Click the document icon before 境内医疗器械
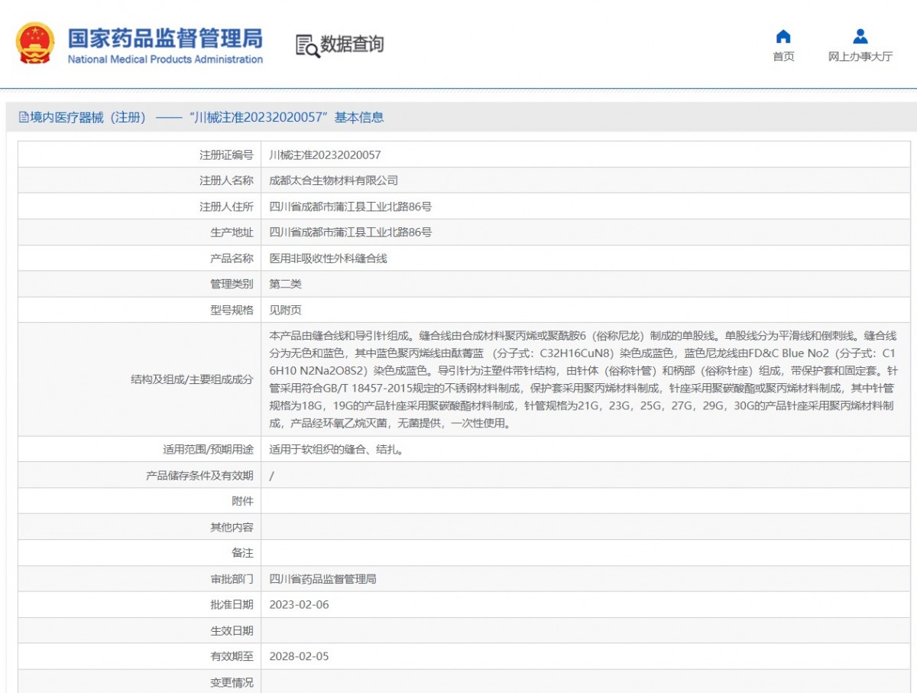Screen dimensions: 917x693 24,117
